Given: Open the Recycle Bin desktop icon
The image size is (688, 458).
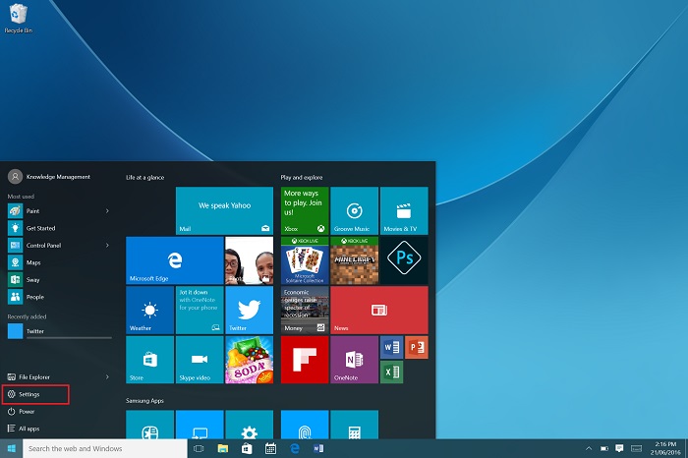Looking at the screenshot, I should [18, 19].
